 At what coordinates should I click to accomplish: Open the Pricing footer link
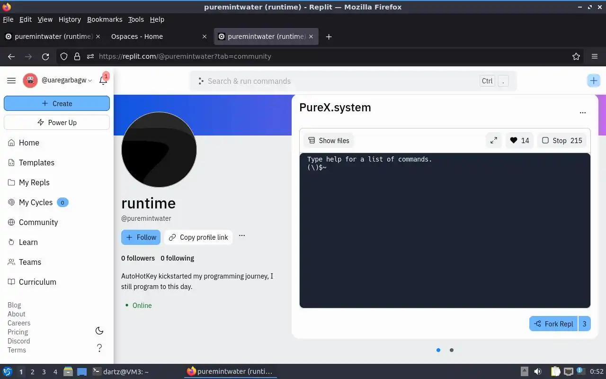tap(18, 332)
